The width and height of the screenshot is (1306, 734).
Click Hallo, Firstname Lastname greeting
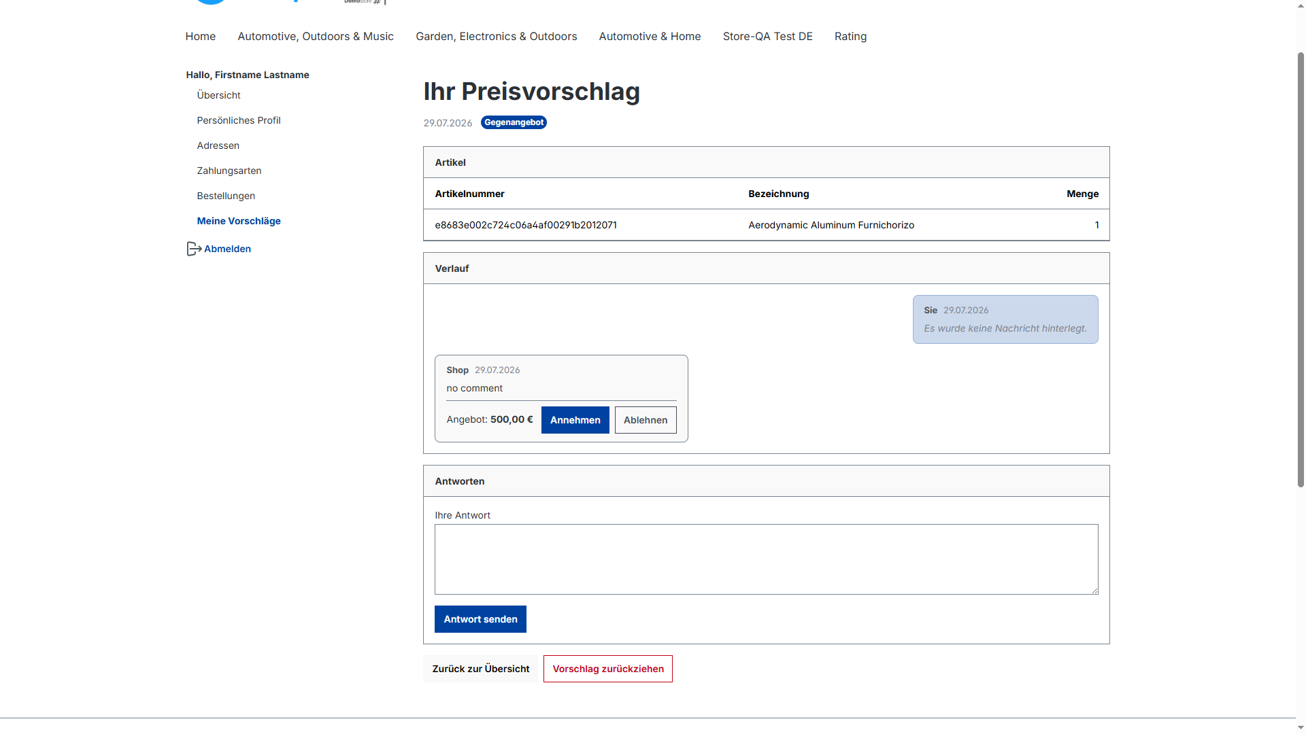248,75
